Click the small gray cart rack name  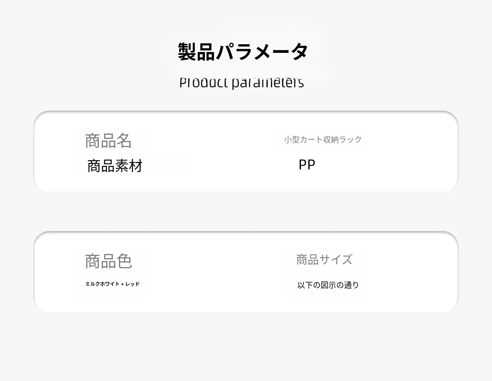tap(323, 140)
